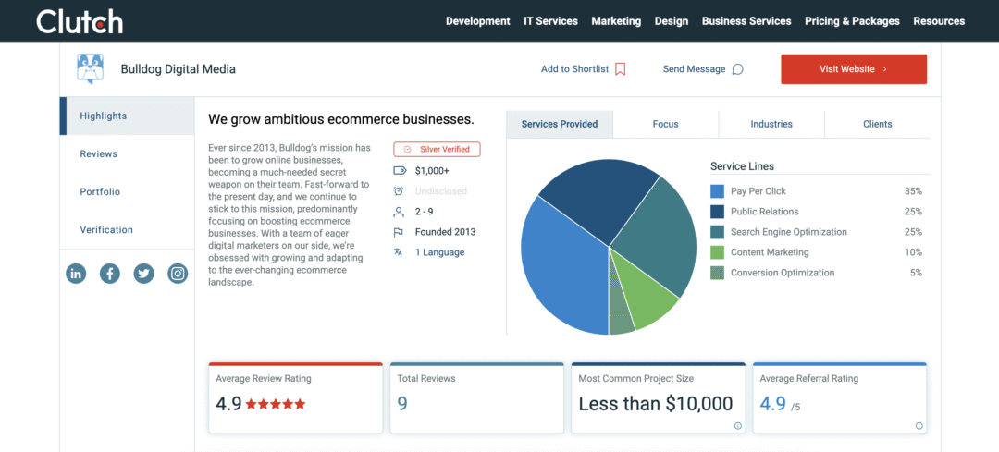Click the translate icon beside 1 Language
The height and width of the screenshot is (452, 999).
tap(399, 252)
